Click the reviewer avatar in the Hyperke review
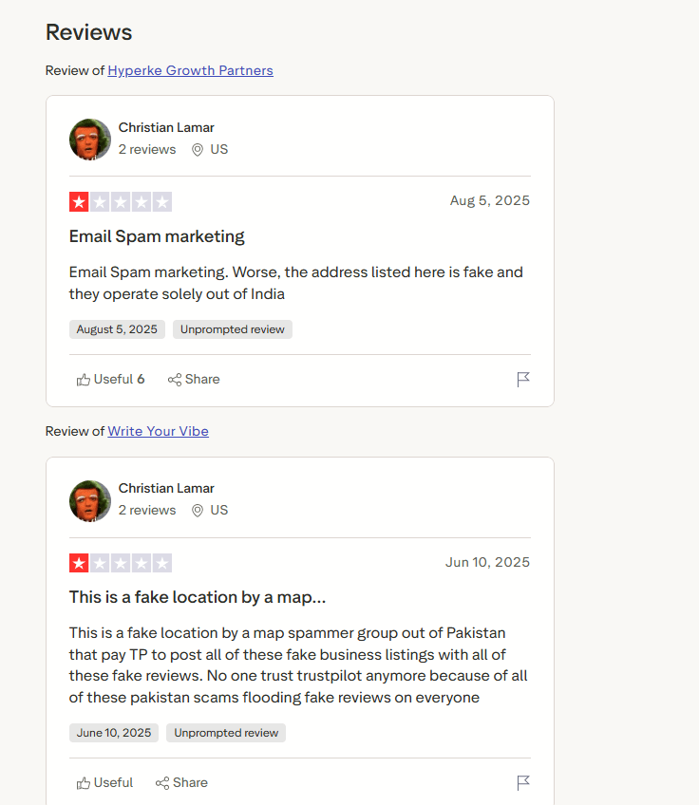This screenshot has height=805, width=699. (90, 140)
